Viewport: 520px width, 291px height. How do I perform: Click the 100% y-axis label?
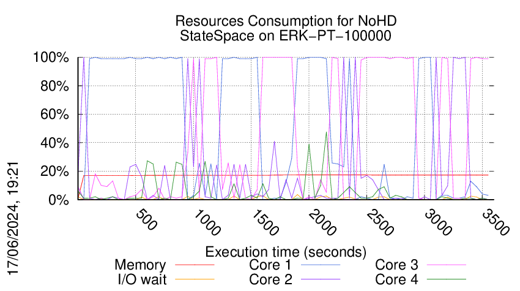(x=51, y=58)
